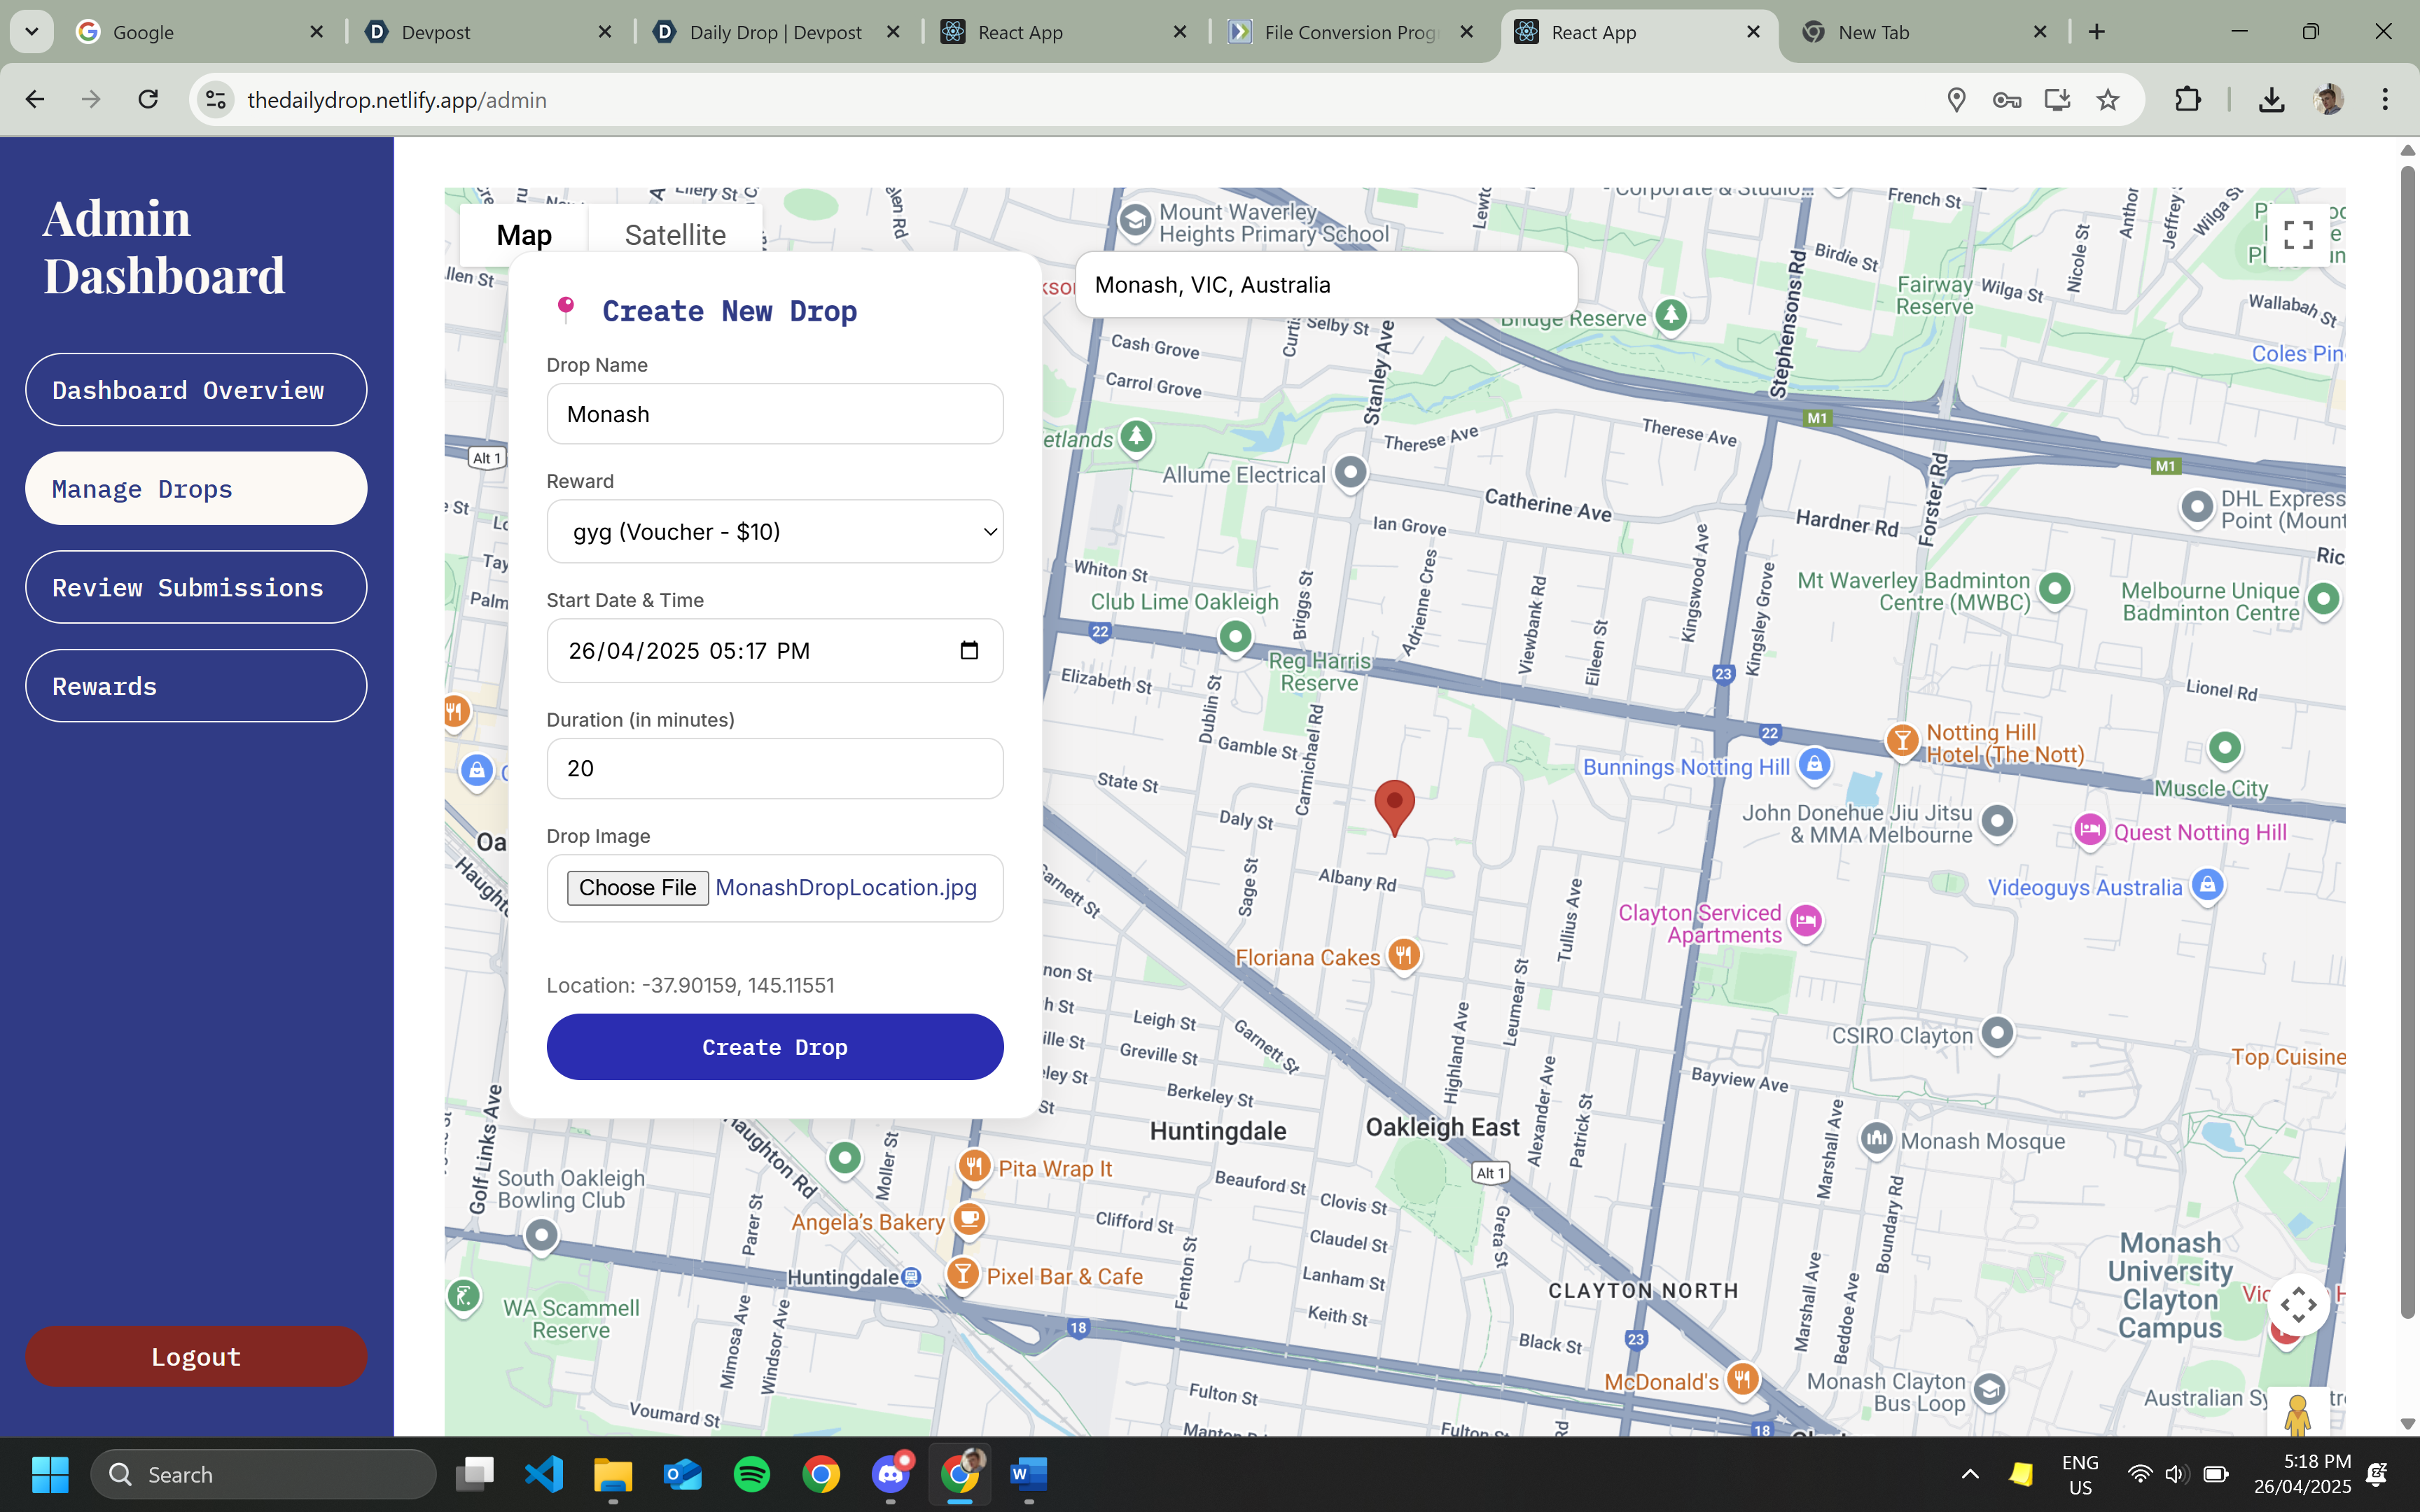Viewport: 2420px width, 1512px height.
Task: Click the Floriana Cakes restaurant marker
Action: click(1404, 955)
